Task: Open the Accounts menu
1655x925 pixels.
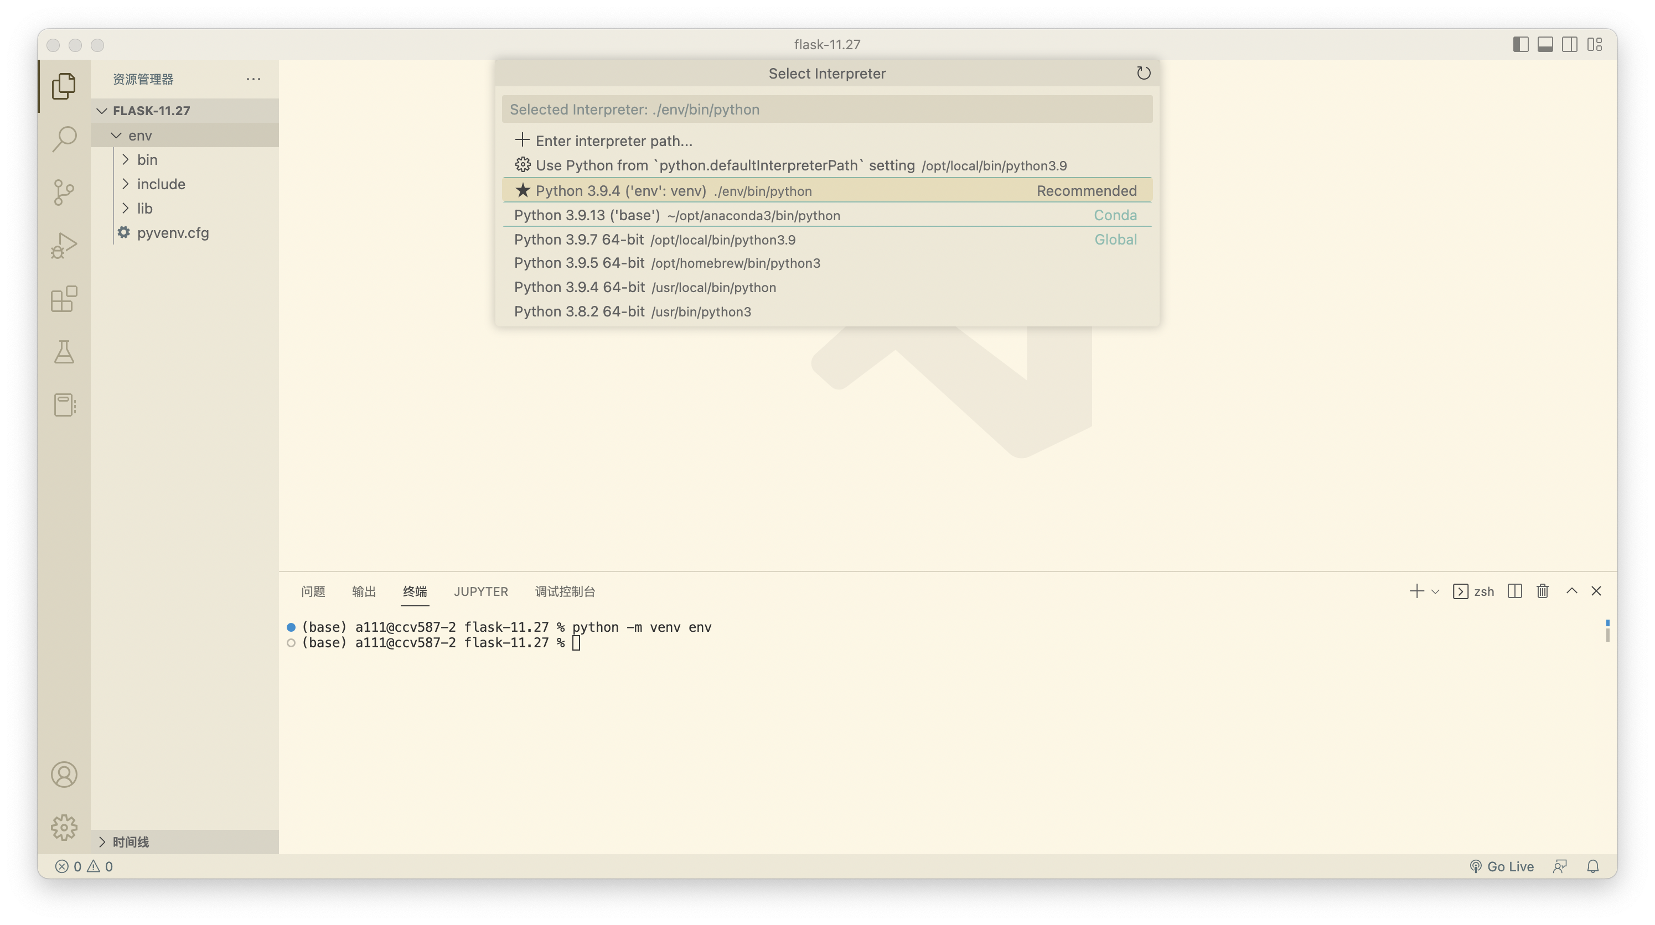Action: [x=64, y=775]
